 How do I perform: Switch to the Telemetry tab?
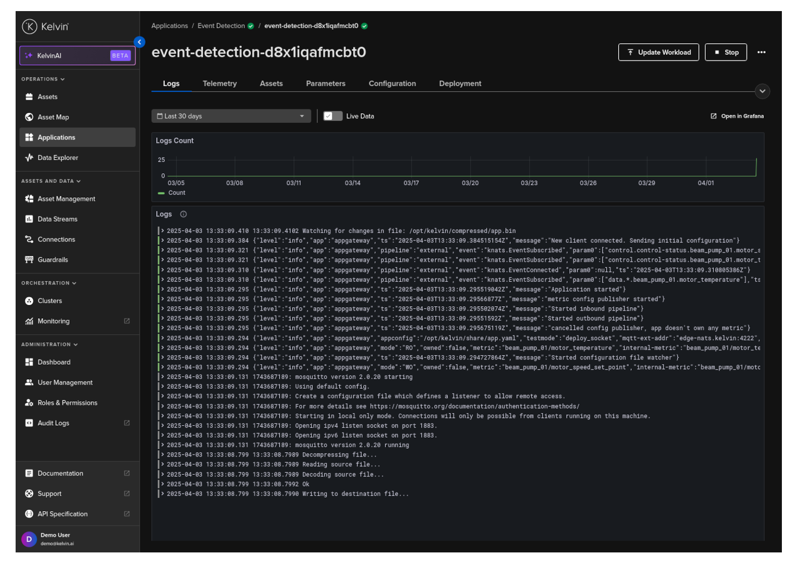tap(220, 84)
